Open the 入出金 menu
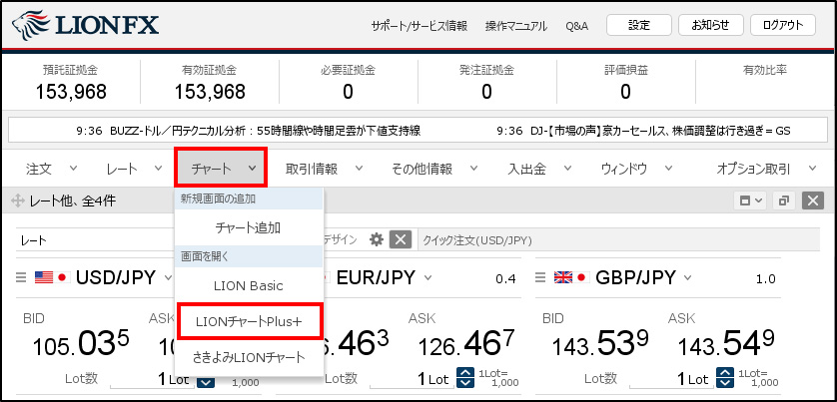Image resolution: width=837 pixels, height=402 pixels. 539,169
